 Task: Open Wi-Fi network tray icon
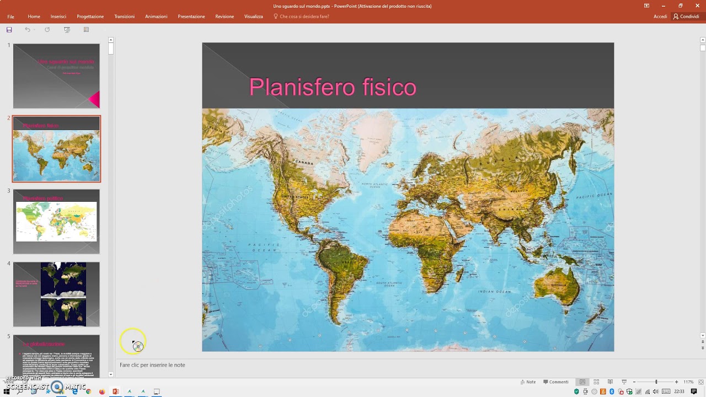(x=647, y=391)
